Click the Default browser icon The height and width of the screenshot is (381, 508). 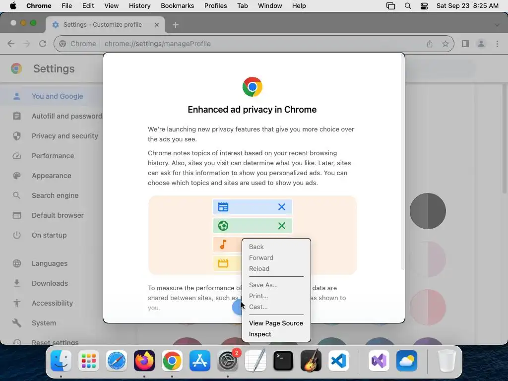17,215
